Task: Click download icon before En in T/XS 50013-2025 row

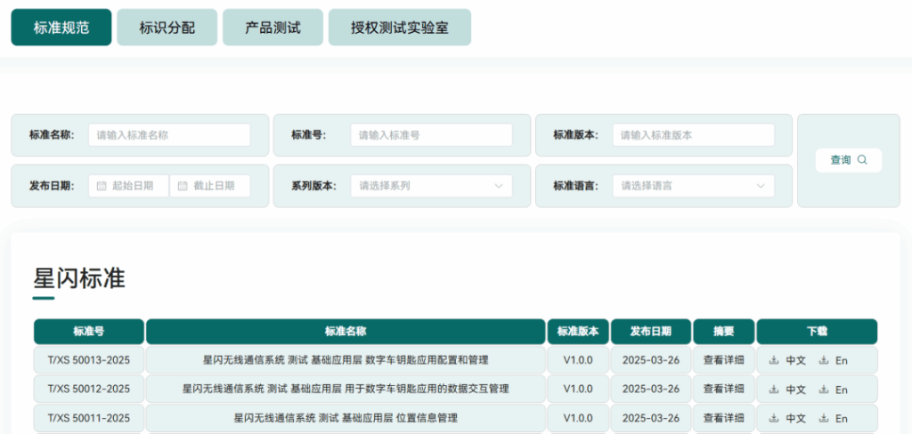Action: coord(823,360)
